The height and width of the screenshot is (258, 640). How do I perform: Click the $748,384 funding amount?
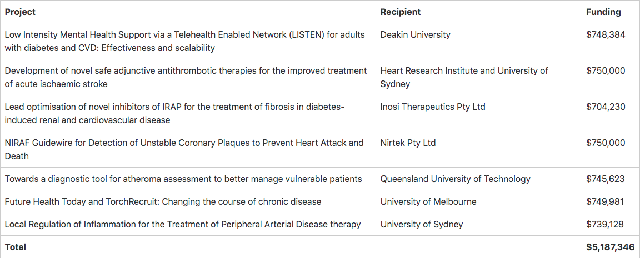[606, 34]
